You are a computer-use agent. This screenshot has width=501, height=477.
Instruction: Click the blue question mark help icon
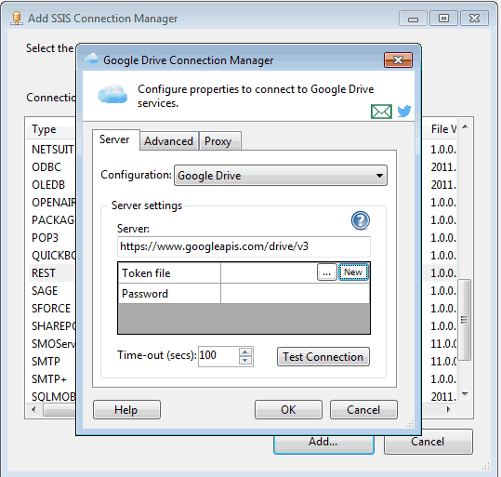[x=361, y=220]
